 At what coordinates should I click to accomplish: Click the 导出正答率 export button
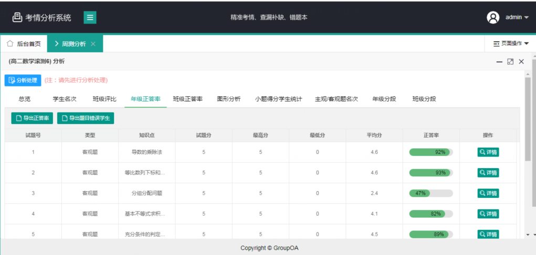tap(32, 118)
